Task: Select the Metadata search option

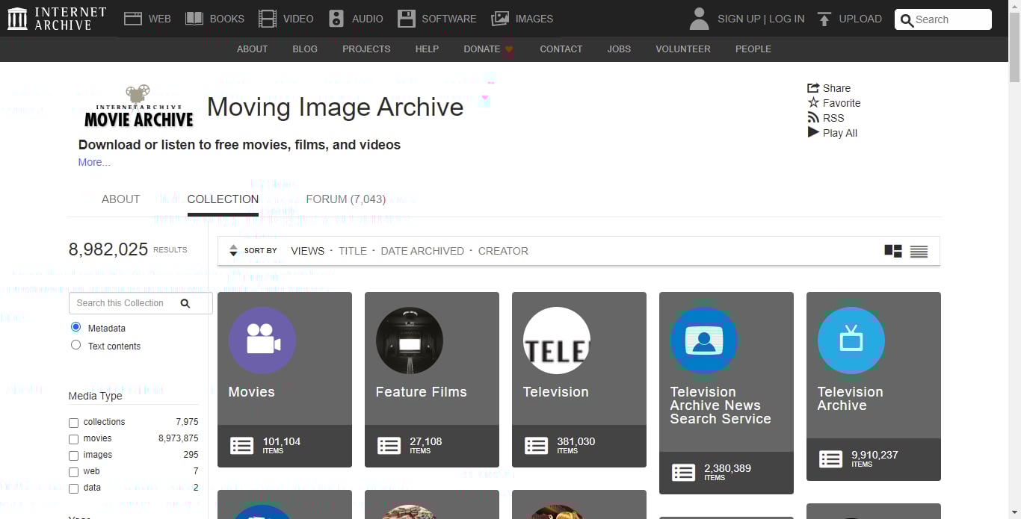Action: pos(75,327)
